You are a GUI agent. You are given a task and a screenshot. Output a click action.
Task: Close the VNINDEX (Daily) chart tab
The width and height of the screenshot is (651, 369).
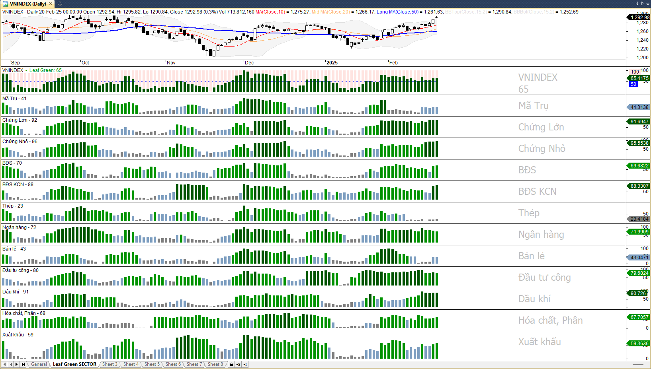(x=51, y=4)
